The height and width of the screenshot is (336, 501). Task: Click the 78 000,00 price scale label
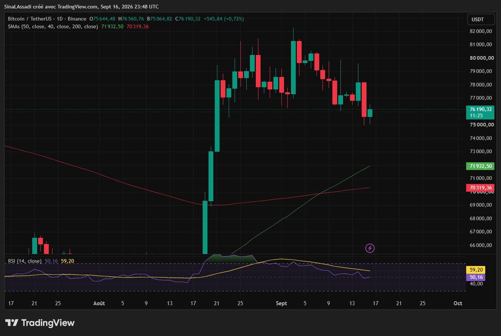point(481,85)
